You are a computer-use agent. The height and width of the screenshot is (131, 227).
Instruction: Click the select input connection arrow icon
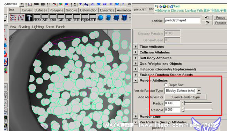pyautogui.click(x=207, y=17)
